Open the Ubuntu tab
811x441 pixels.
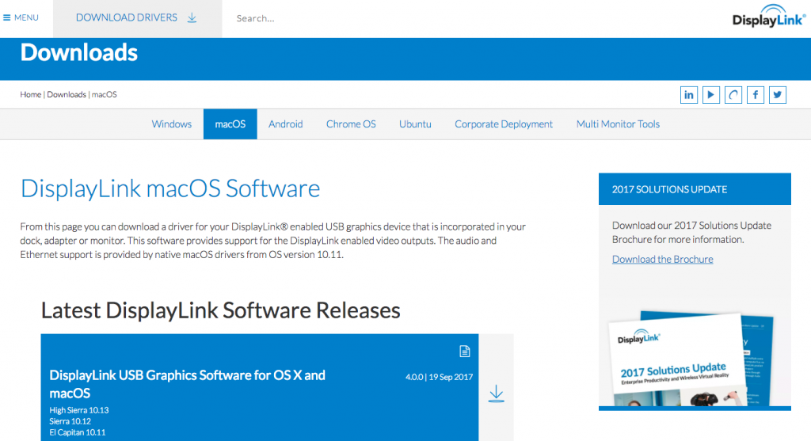415,124
